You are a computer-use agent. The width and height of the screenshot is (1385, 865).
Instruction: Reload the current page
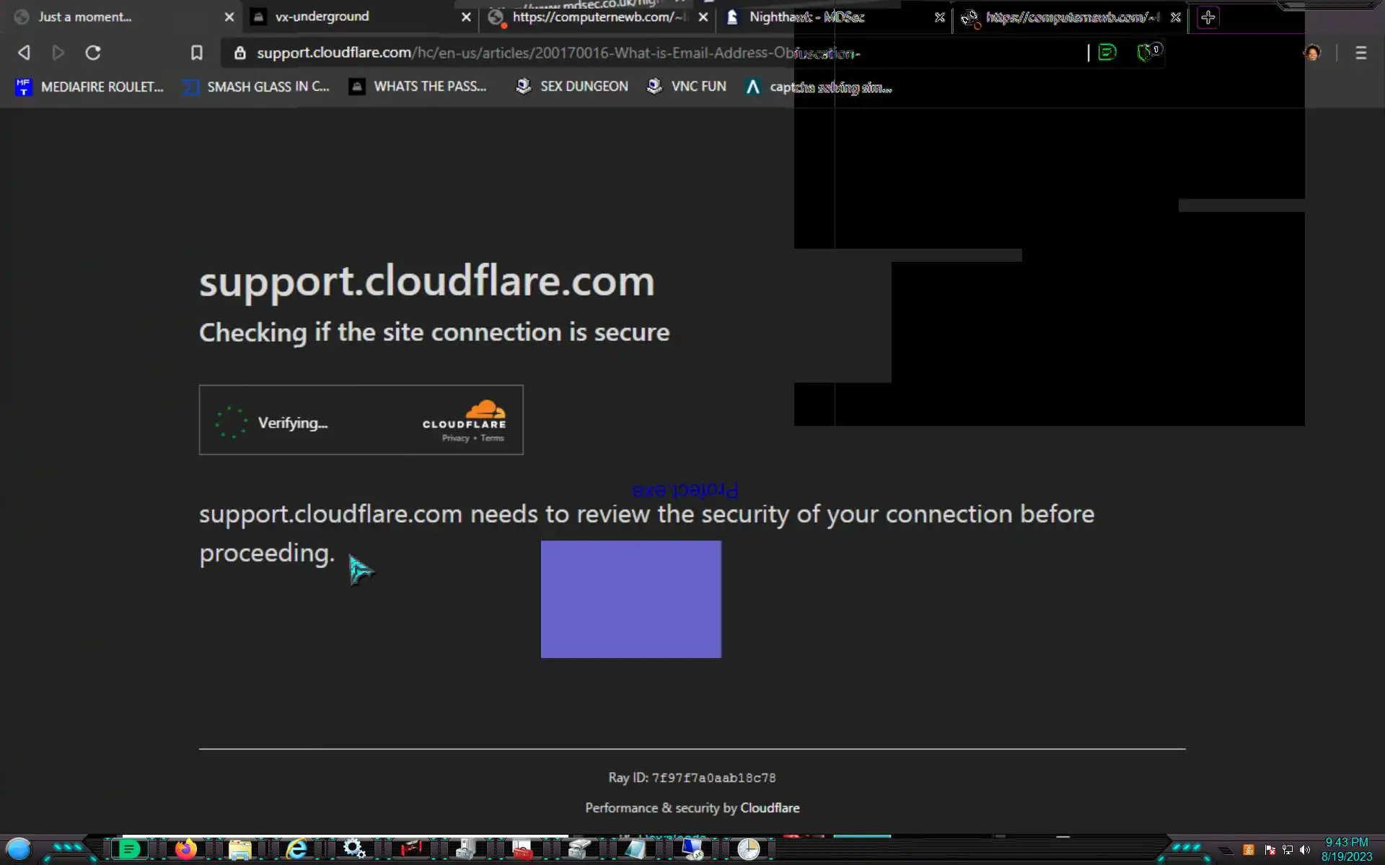click(93, 53)
